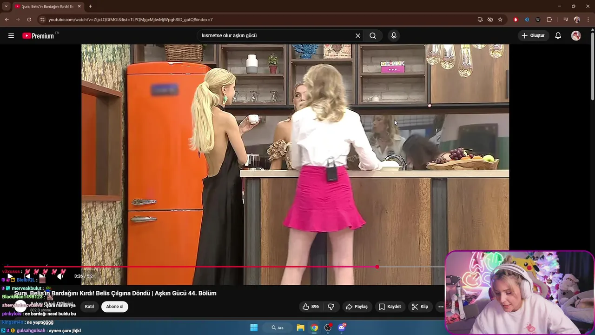Open the YouTube hamburger guide menu
The width and height of the screenshot is (595, 335).
tap(11, 35)
